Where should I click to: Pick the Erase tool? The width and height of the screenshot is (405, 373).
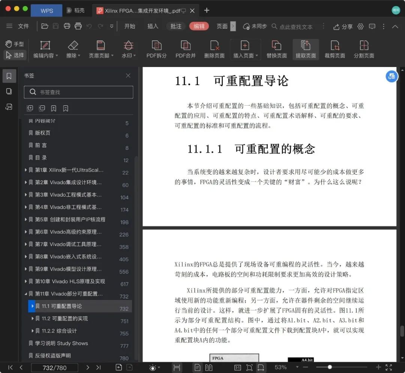[73, 49]
